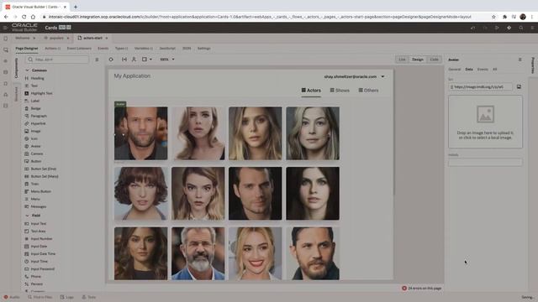
Task: Click the 24 errors on this page indicator
Action: click(422, 289)
